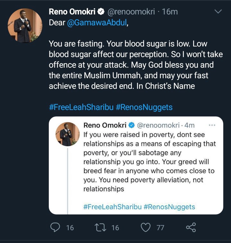Viewport: 231px width, 243px height.
Task: Open #RenosNuggets hashtag in main tweet
Action: [x=144, y=107]
